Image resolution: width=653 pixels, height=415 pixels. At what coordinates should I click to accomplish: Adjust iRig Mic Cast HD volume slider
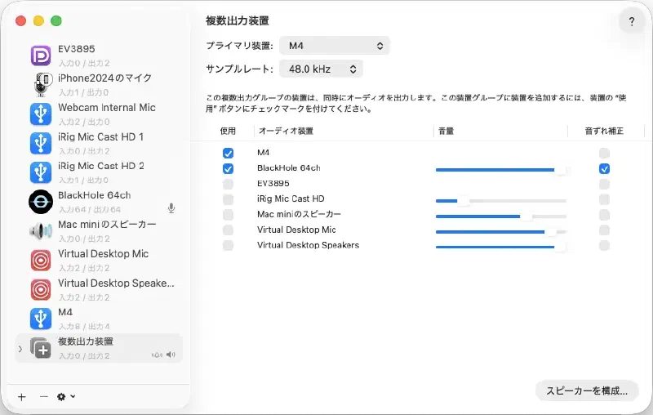tap(501, 201)
